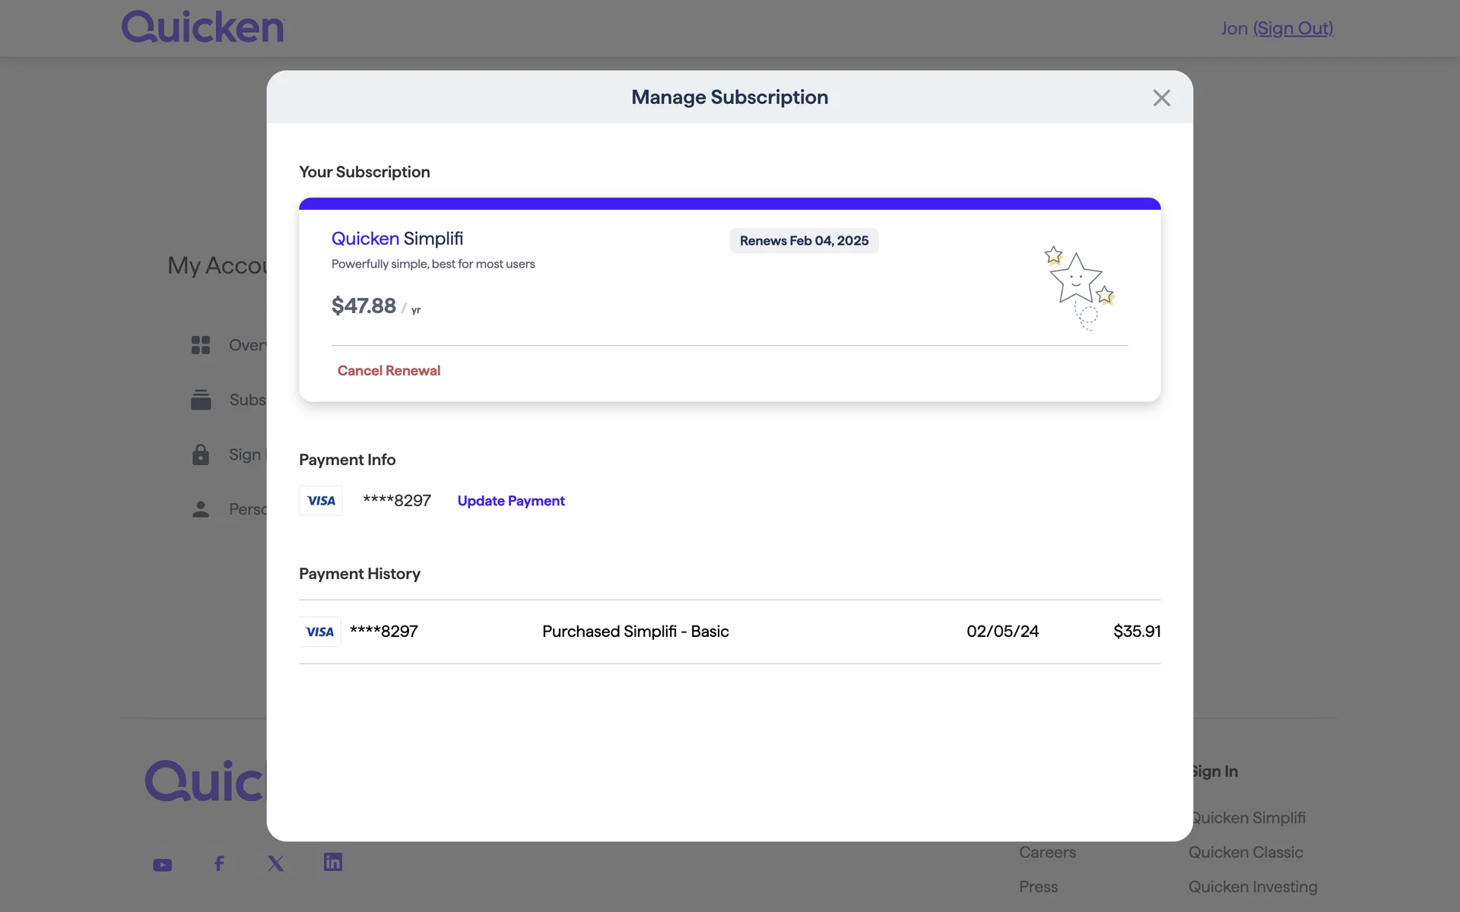Click the Visa card icon under Payment Info

tap(321, 501)
